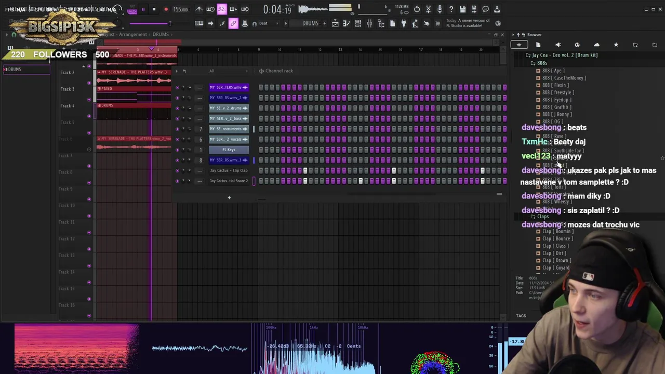Add a new pattern with plus button
665x374 pixels.
(x=325, y=23)
